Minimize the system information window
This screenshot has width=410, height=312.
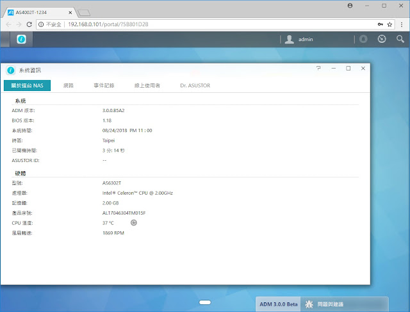click(x=334, y=69)
